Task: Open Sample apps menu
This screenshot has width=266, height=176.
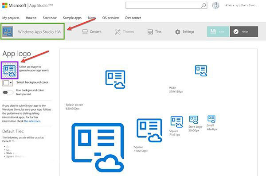Action: pos(72,18)
